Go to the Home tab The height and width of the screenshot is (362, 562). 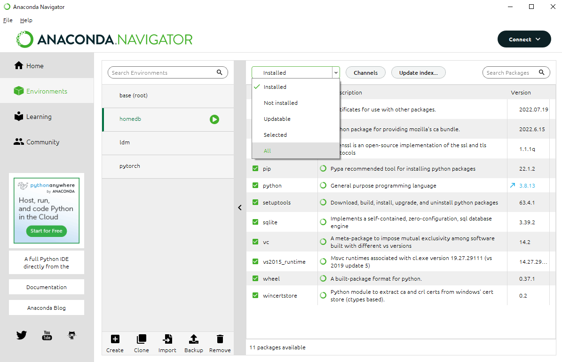47,66
